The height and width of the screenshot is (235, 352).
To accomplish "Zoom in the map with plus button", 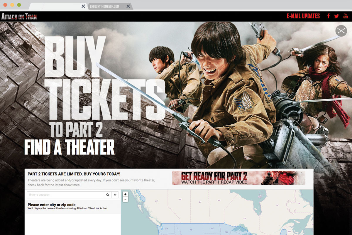I will pyautogui.click(x=125, y=194).
